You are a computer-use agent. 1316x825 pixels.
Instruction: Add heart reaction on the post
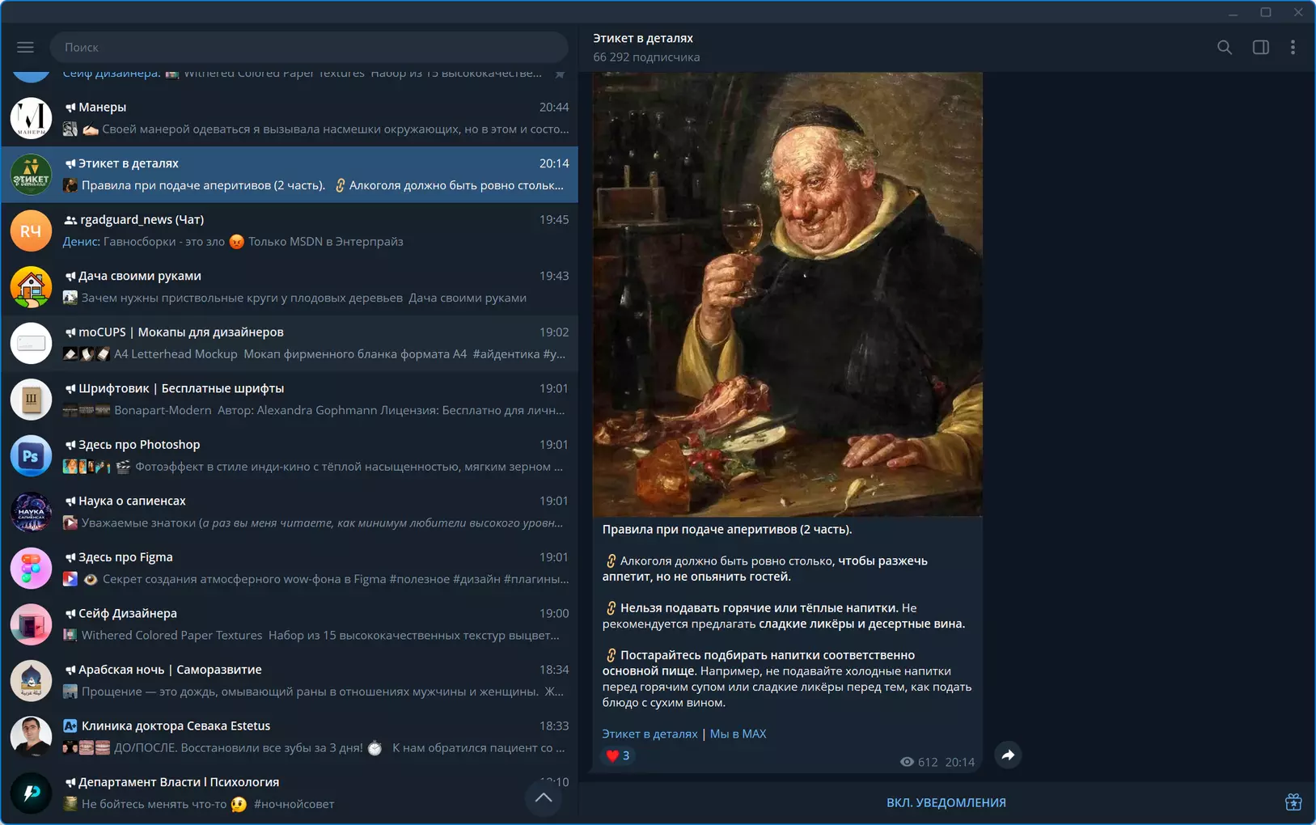[618, 755]
